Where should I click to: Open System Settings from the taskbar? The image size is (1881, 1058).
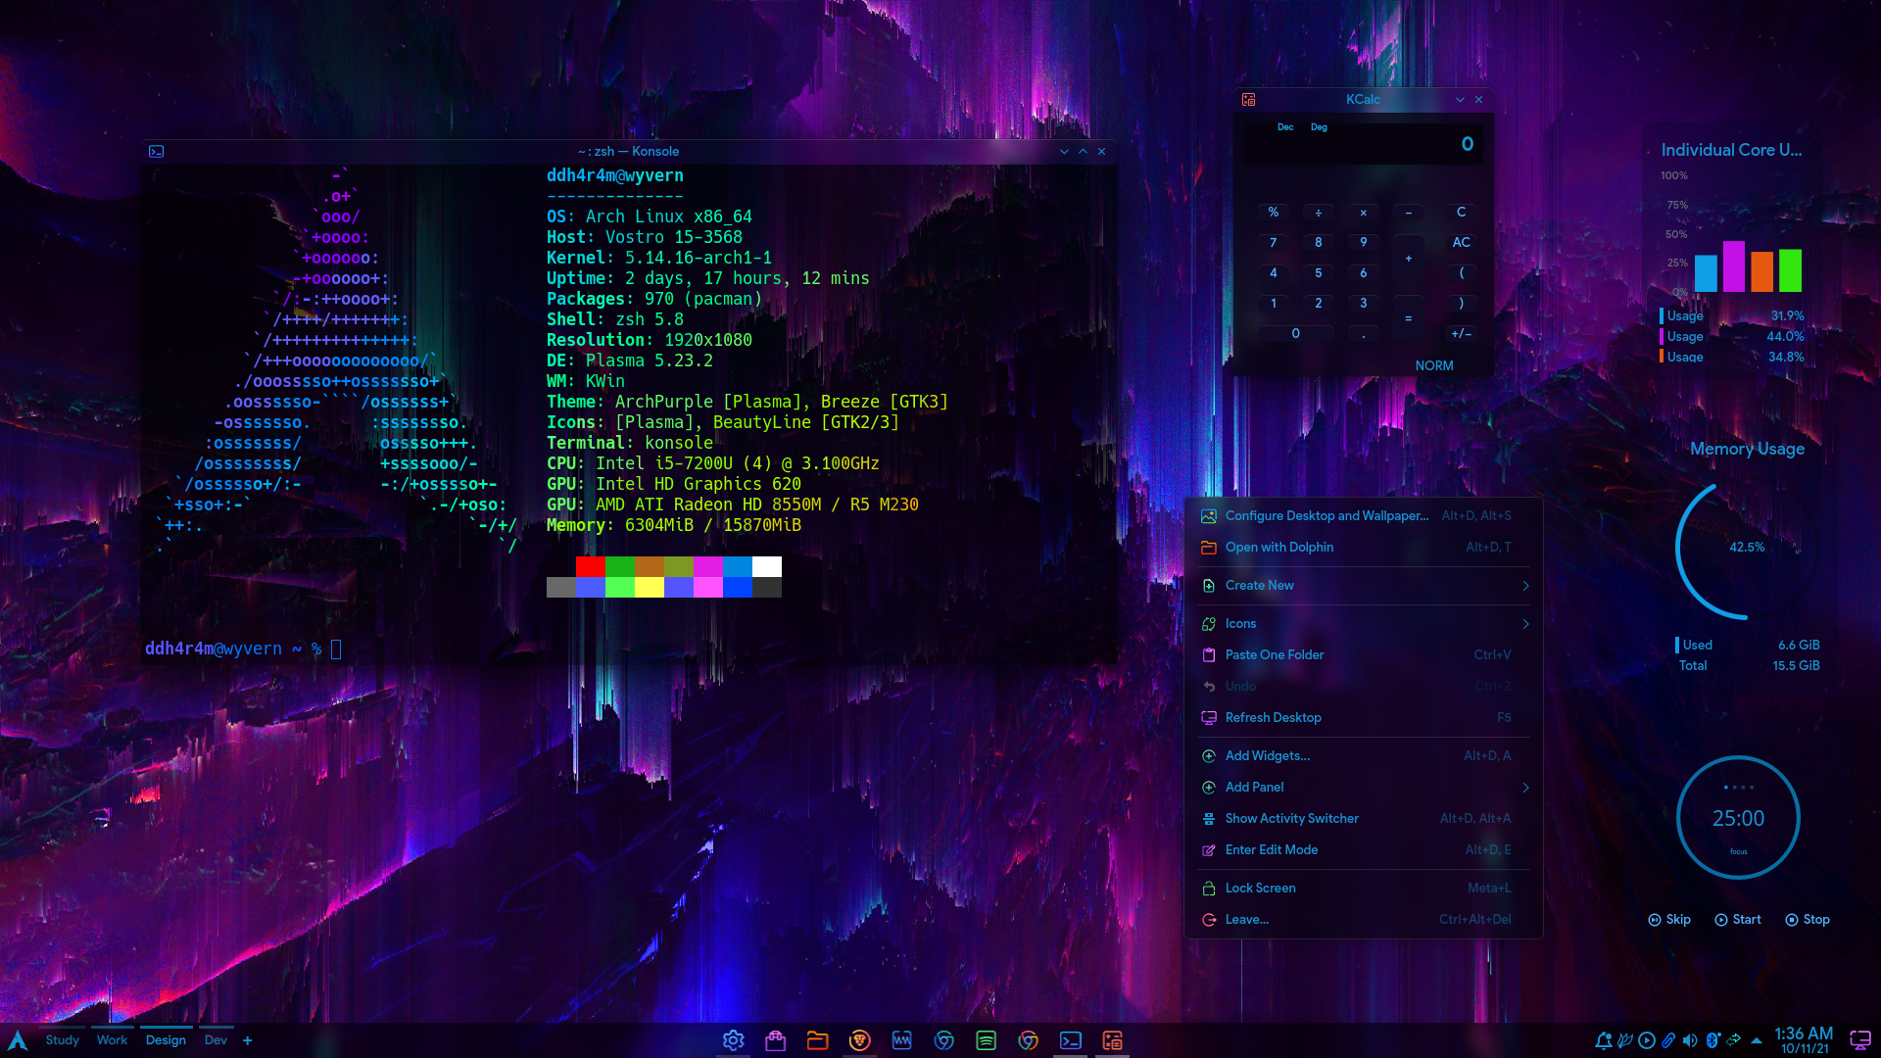(733, 1040)
